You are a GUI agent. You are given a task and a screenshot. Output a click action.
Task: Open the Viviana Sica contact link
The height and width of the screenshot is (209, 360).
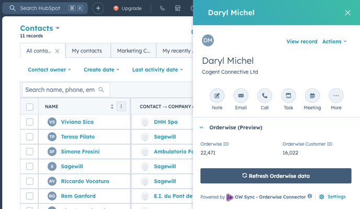[77, 122]
